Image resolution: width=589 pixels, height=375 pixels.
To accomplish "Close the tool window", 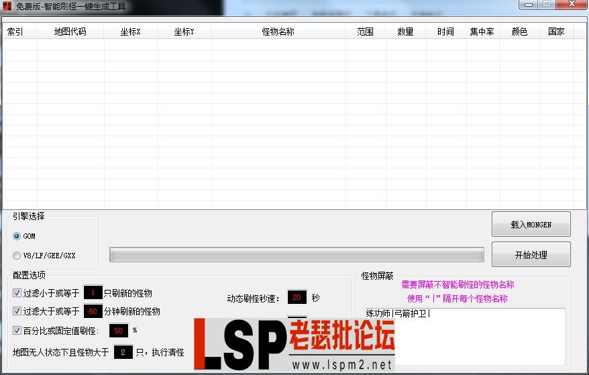I will pos(572,4).
